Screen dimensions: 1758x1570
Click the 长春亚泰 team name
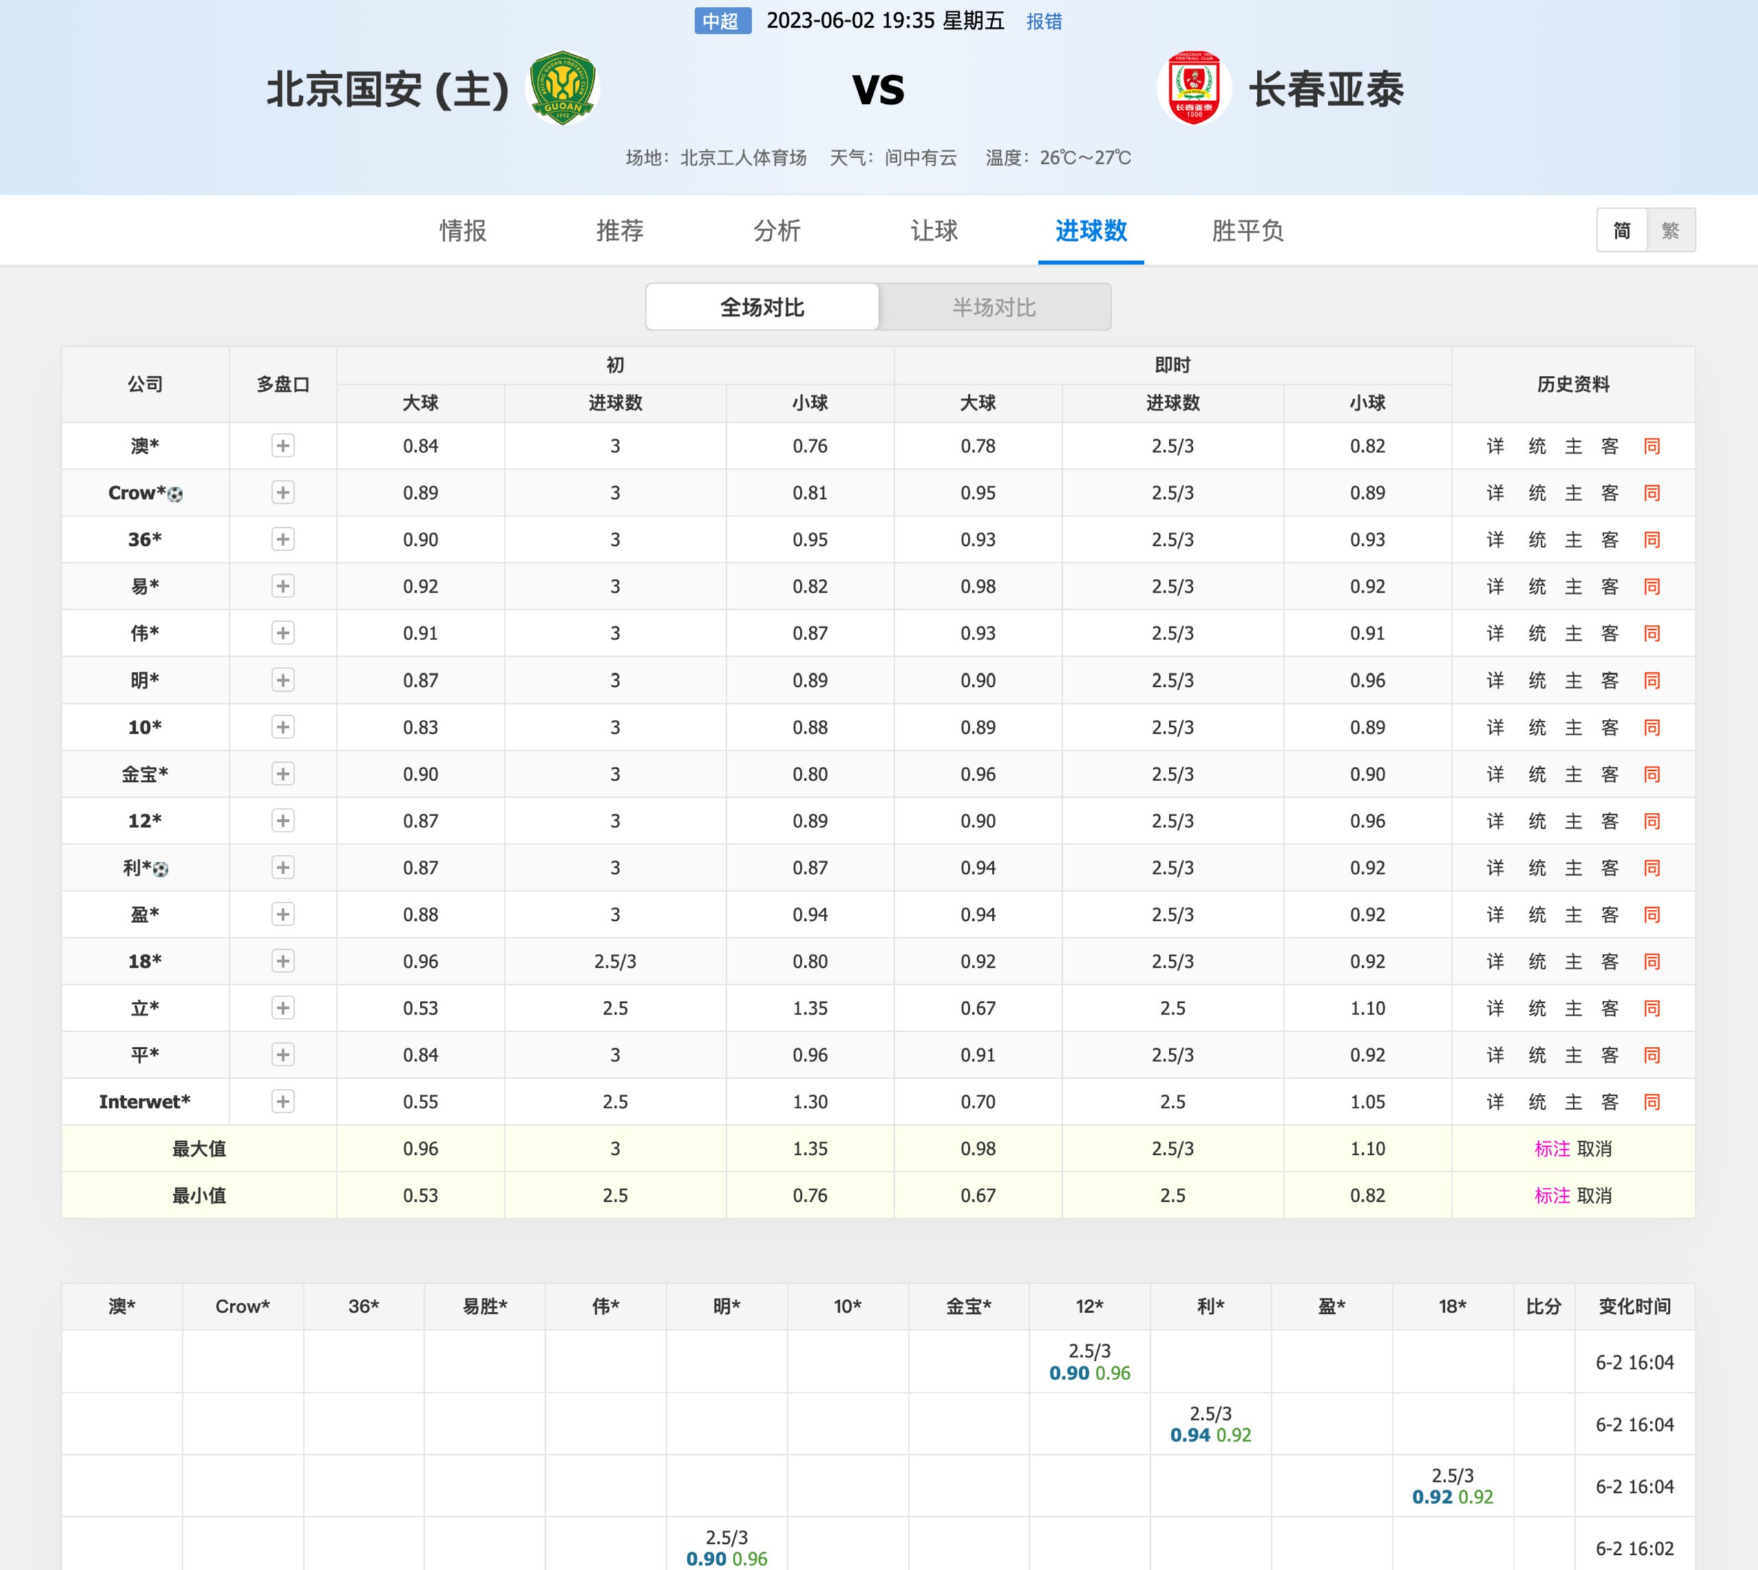(1326, 89)
